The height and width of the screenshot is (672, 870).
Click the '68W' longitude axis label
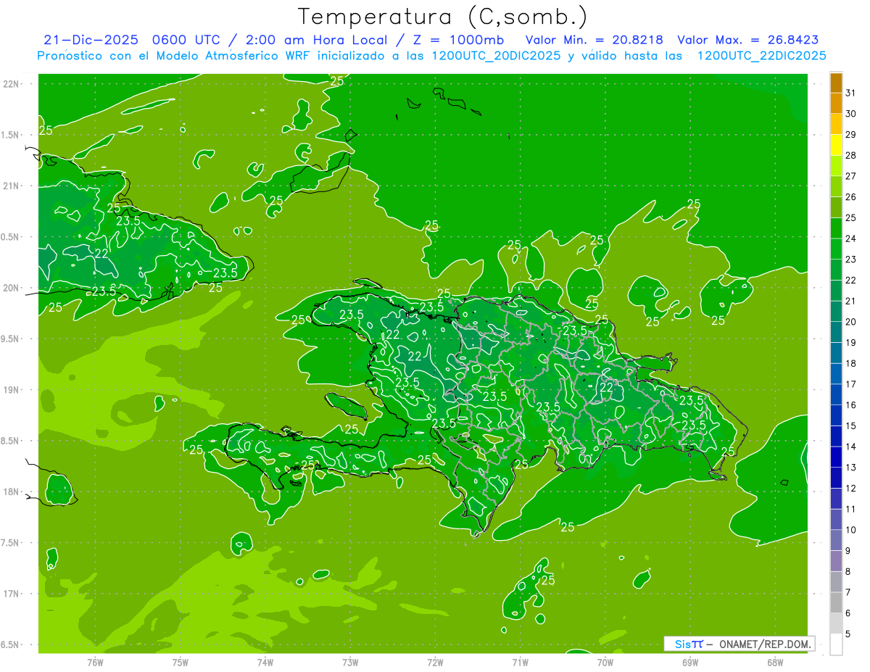coord(775,663)
